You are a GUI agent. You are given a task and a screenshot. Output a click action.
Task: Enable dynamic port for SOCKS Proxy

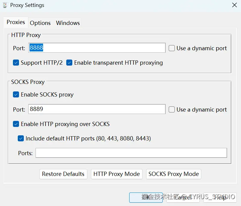point(172,109)
